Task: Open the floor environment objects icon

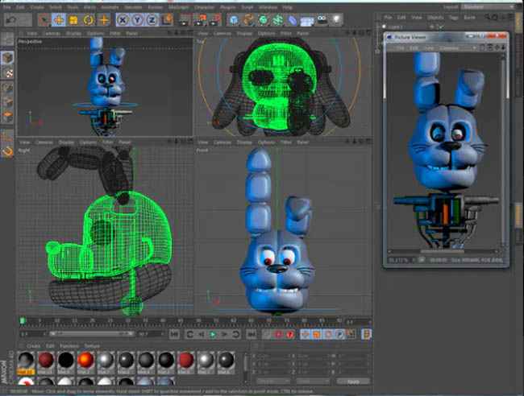Action: (307, 21)
